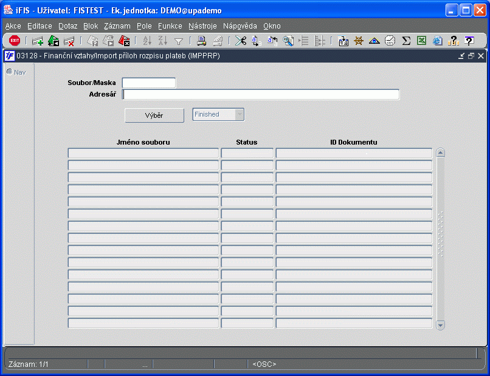Image resolution: width=490 pixels, height=376 pixels.
Task: Select first row under Jméno souboru
Action: point(143,153)
